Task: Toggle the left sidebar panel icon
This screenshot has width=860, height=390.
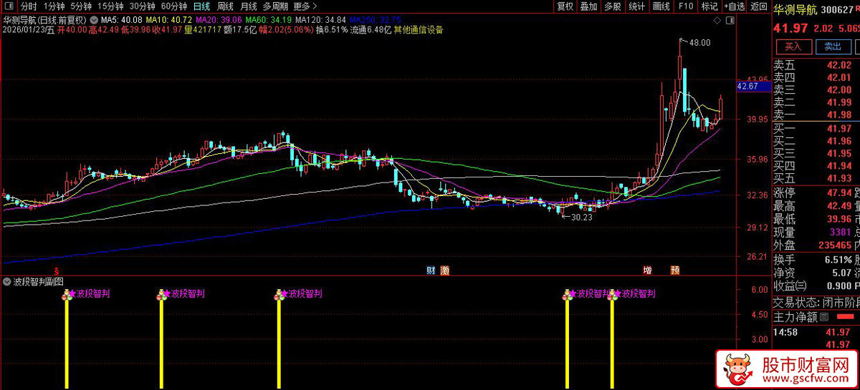Action: [9, 6]
